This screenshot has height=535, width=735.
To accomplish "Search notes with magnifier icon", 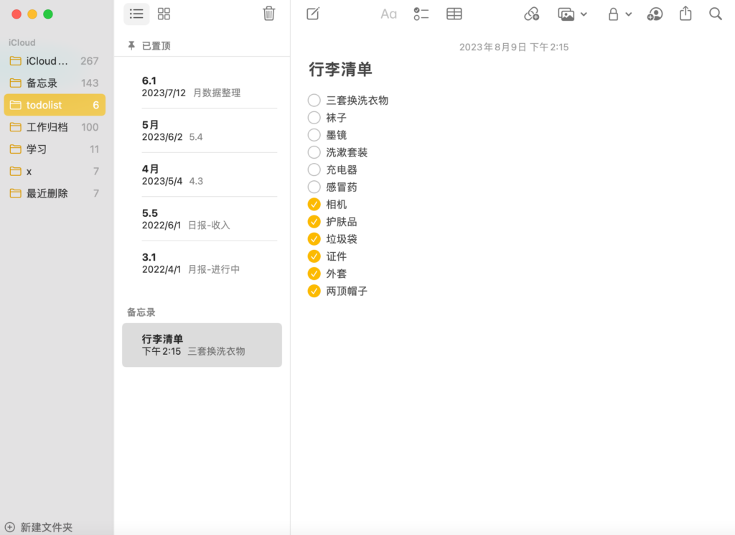I will click(x=716, y=14).
